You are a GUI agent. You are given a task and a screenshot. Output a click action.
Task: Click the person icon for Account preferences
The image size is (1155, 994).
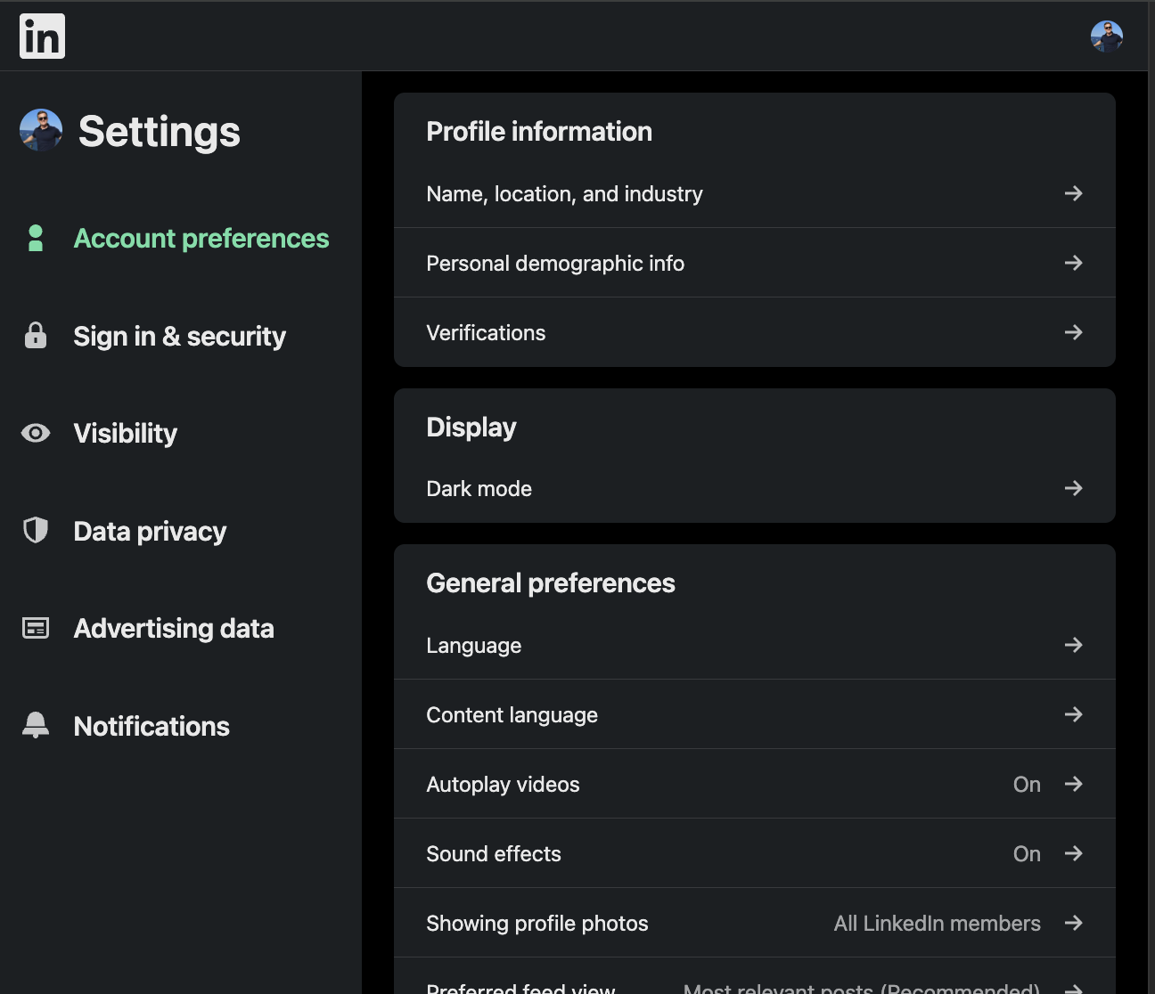click(36, 238)
